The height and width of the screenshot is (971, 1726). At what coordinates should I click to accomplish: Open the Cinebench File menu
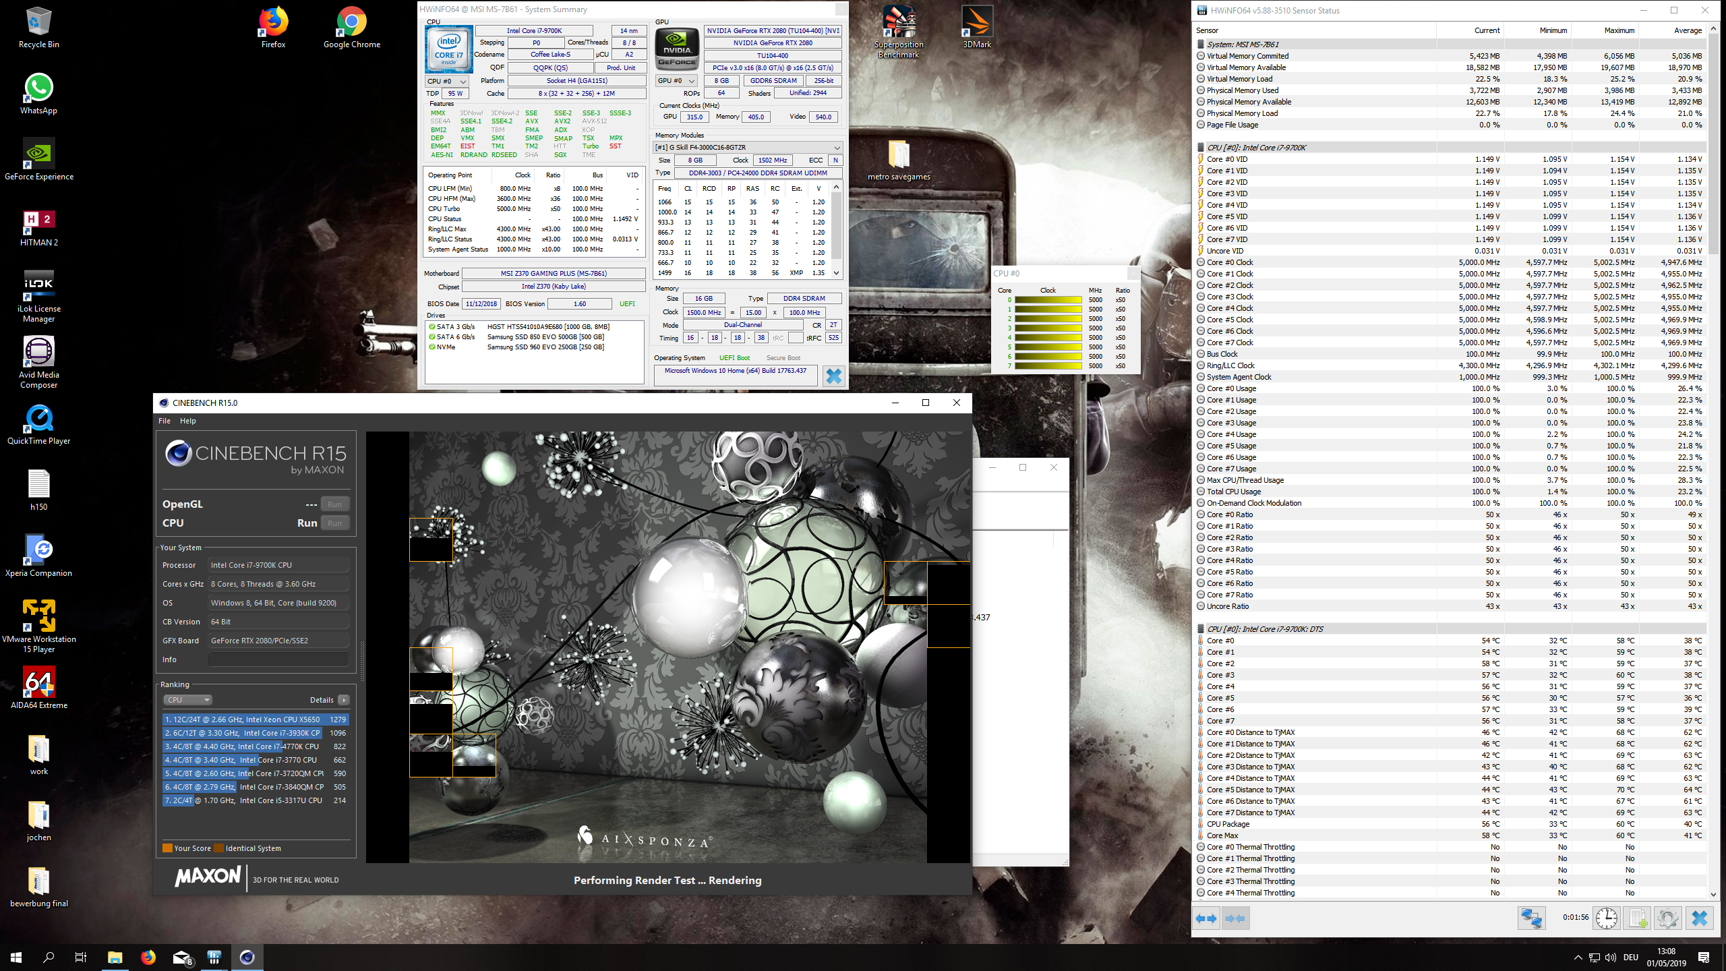click(x=164, y=421)
